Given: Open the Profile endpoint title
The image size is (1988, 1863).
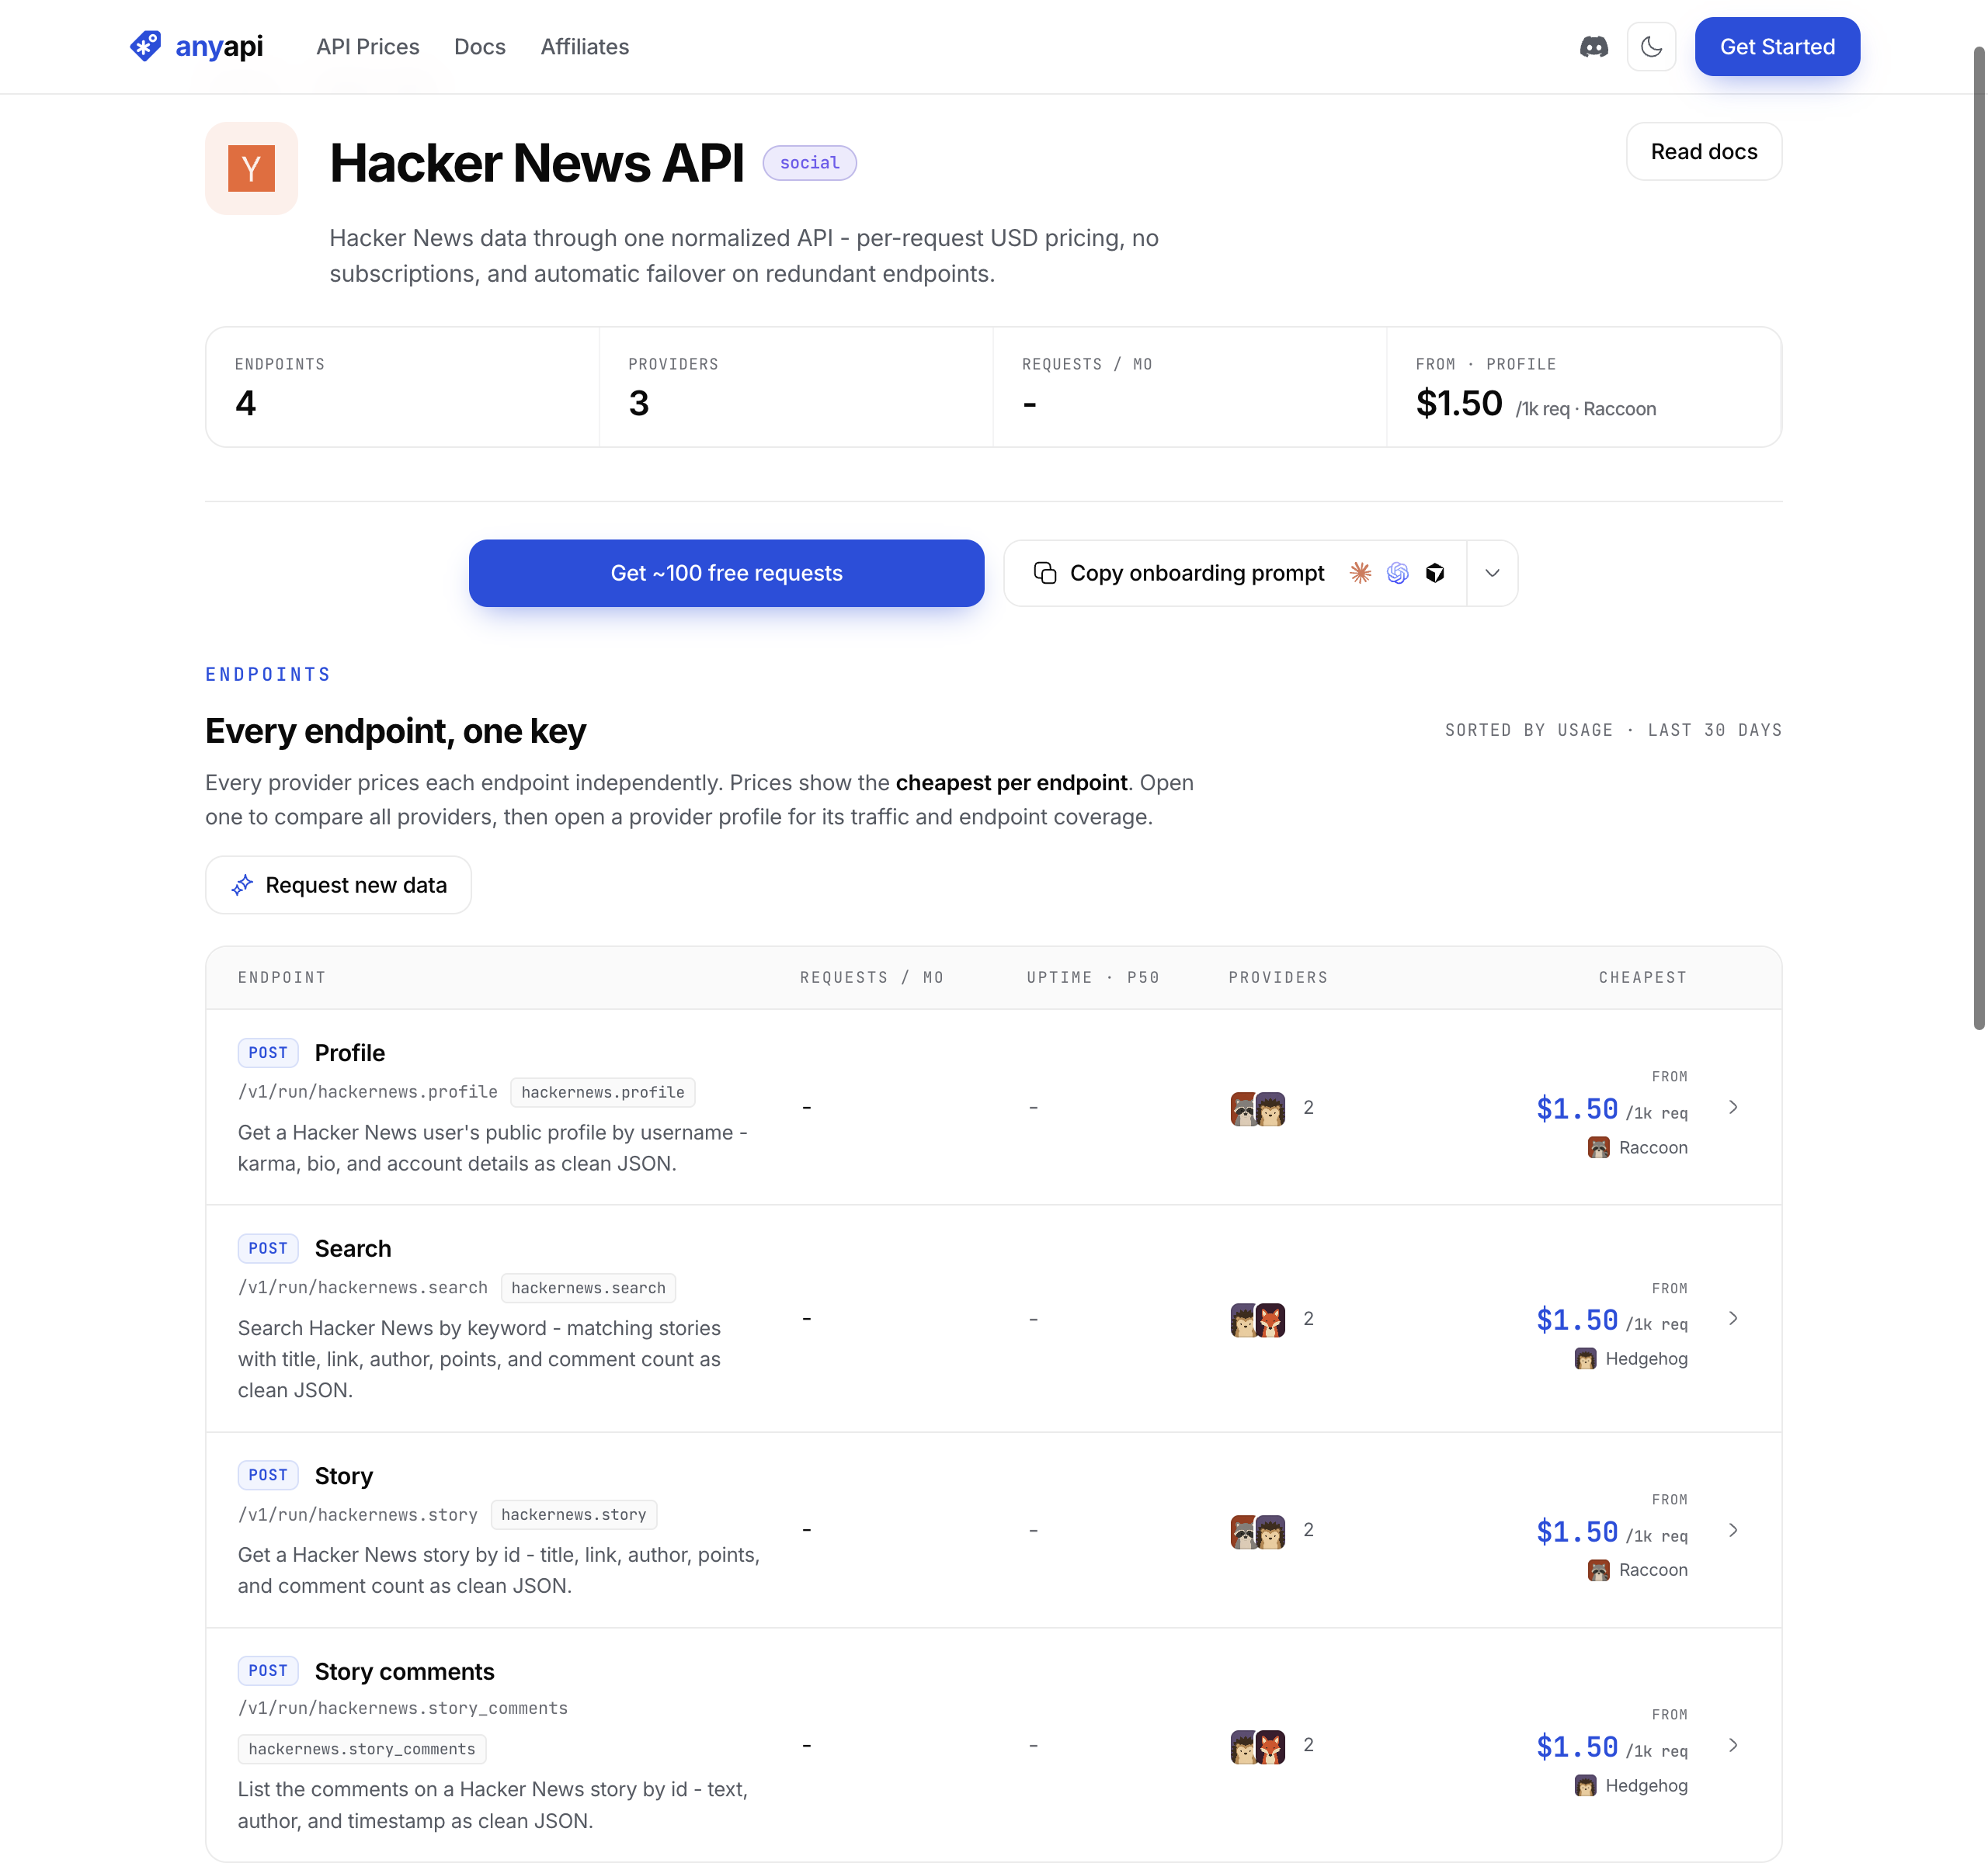Looking at the screenshot, I should pyautogui.click(x=350, y=1053).
